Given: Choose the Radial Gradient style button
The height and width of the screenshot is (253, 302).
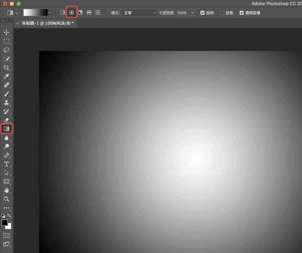Looking at the screenshot, I should (71, 13).
